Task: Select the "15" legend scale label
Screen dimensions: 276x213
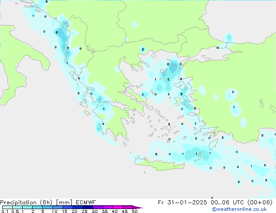Action: coord(64,211)
